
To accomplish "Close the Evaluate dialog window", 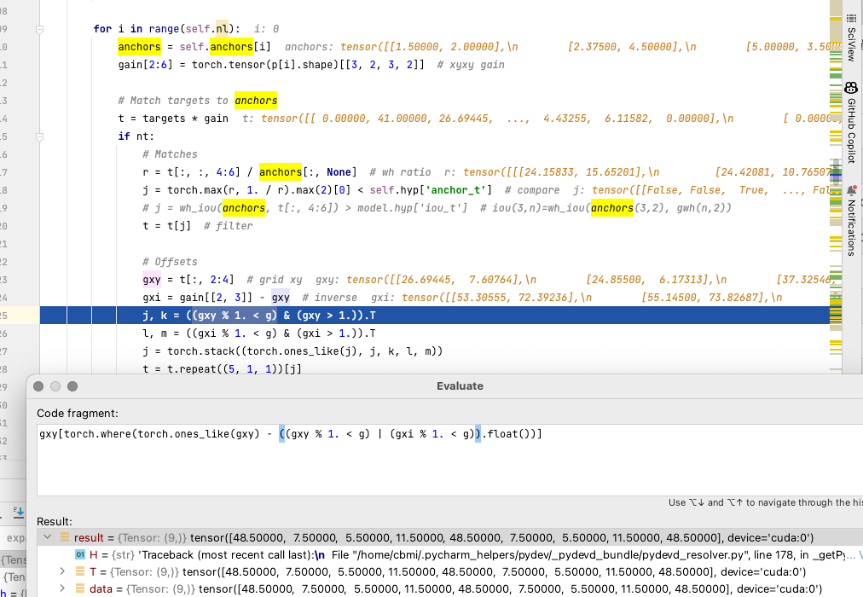I will click(x=38, y=386).
